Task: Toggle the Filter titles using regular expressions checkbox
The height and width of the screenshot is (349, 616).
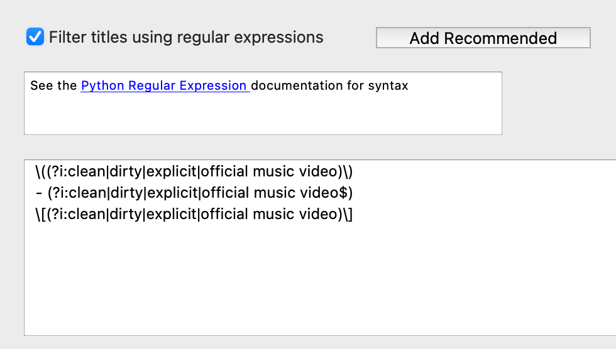Action: tap(35, 37)
